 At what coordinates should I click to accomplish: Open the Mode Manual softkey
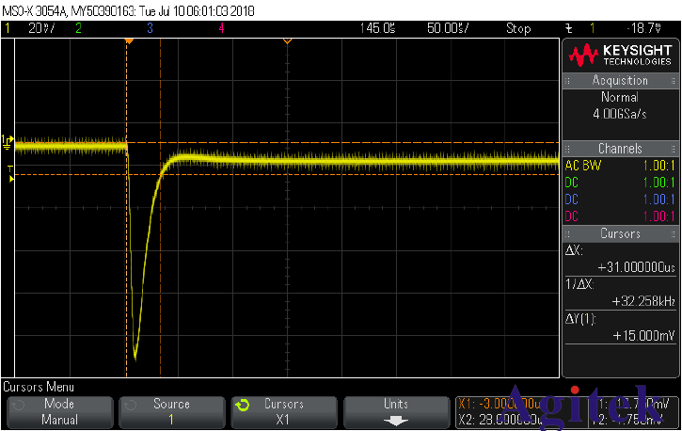point(59,412)
